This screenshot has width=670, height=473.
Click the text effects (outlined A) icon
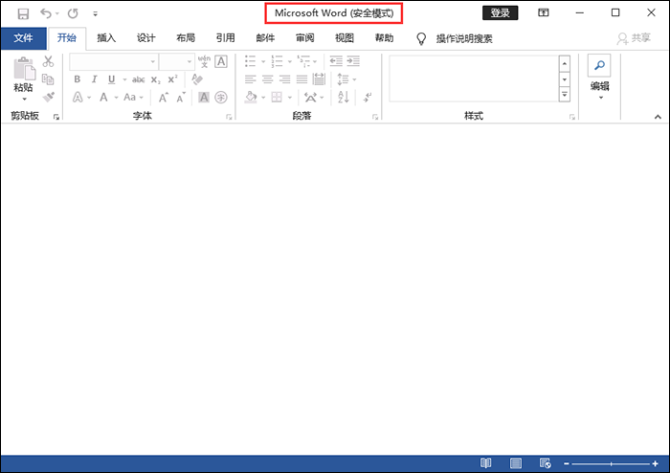[78, 98]
